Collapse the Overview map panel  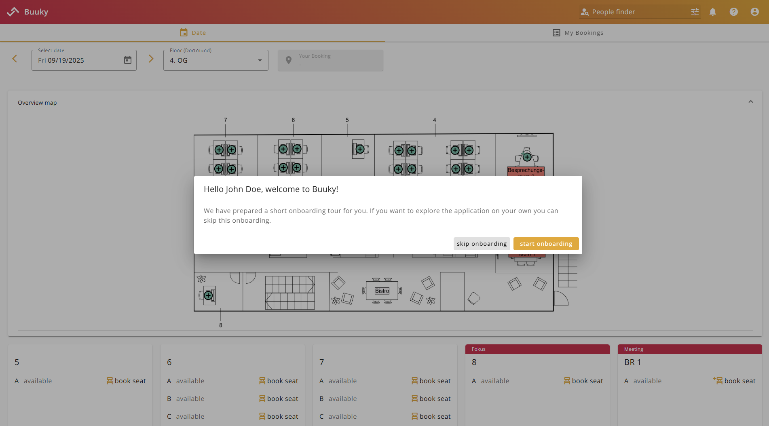[751, 101]
